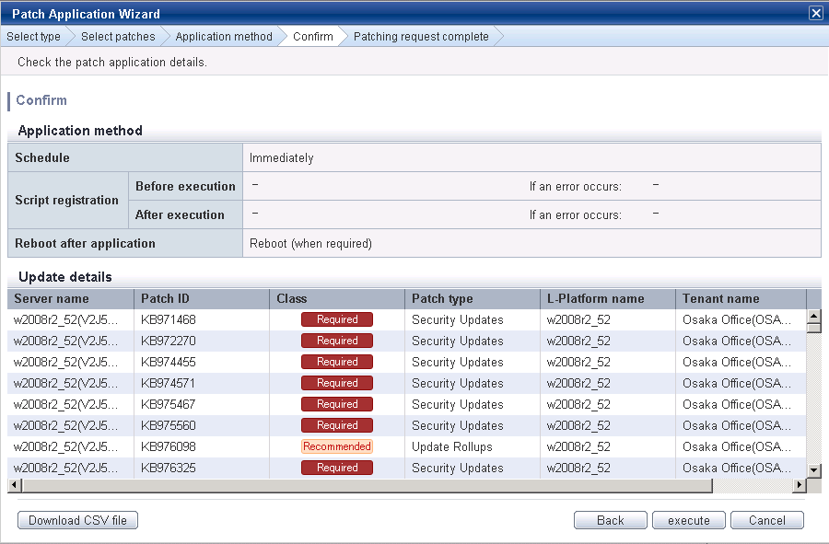Select the Patching request complete step
This screenshot has height=544, width=829.
pos(421,37)
